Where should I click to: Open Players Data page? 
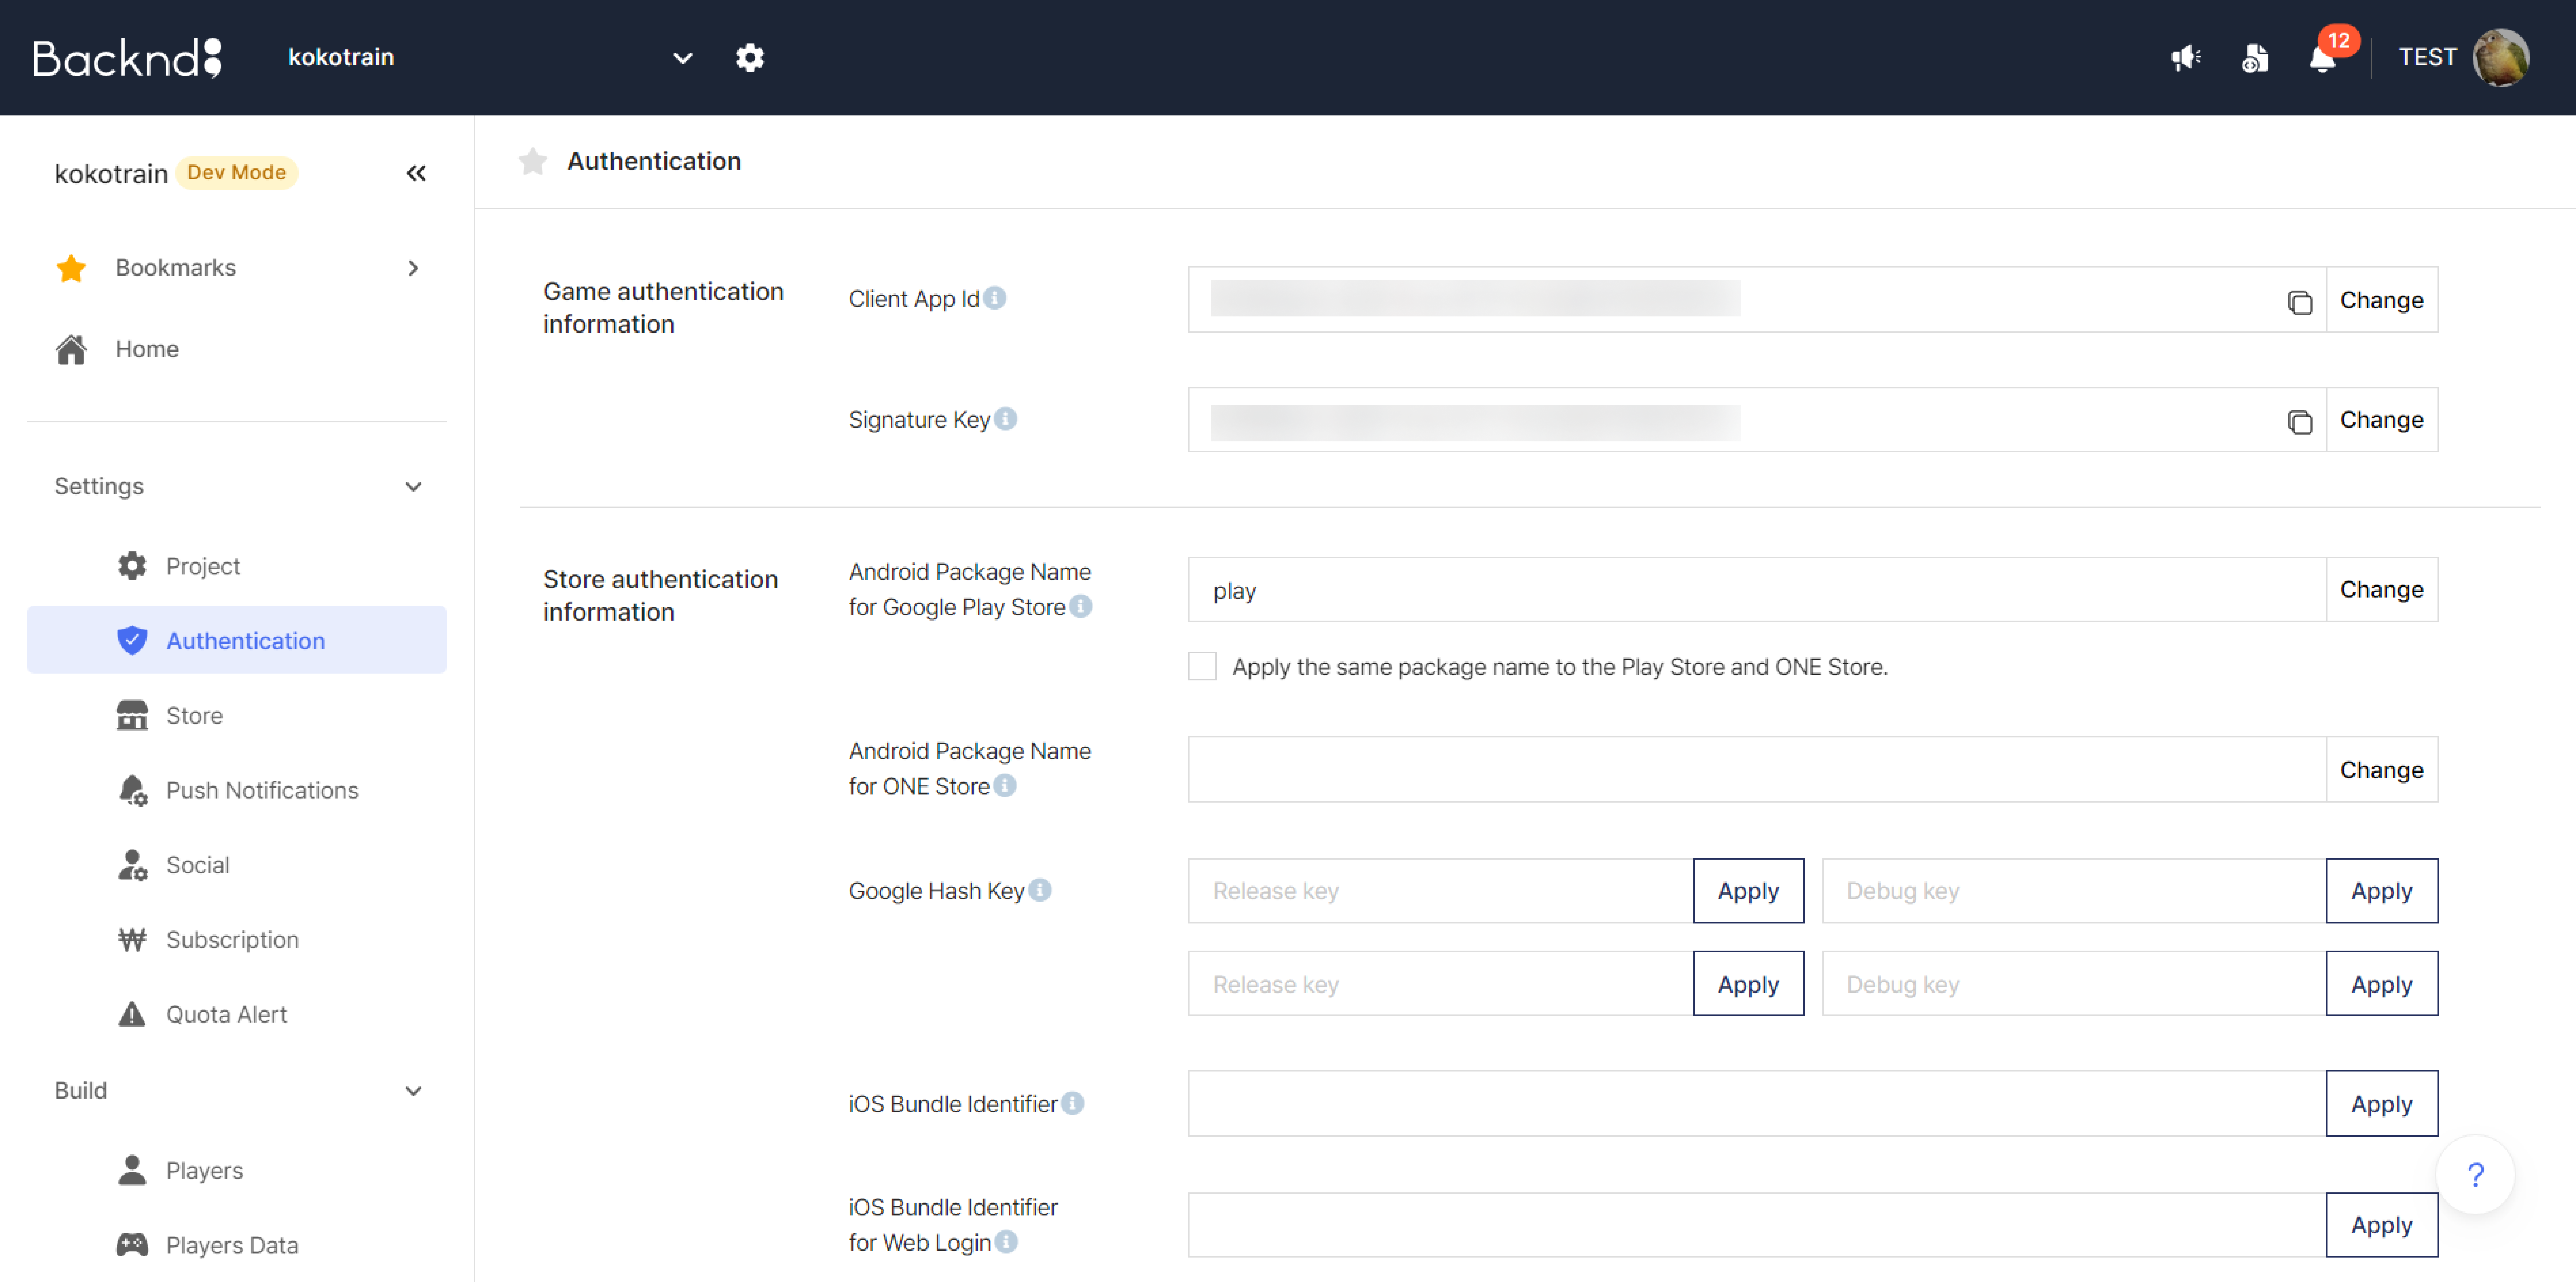[x=237, y=1245]
